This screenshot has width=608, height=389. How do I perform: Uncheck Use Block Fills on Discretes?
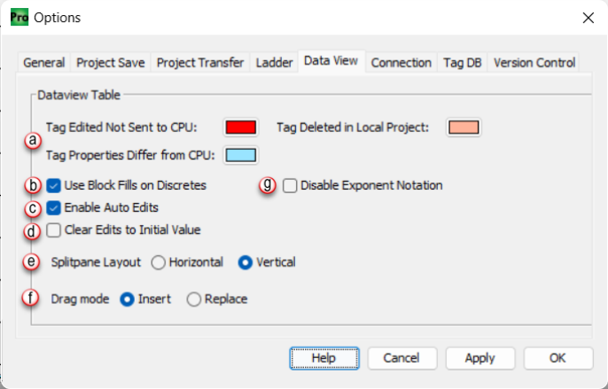(54, 186)
